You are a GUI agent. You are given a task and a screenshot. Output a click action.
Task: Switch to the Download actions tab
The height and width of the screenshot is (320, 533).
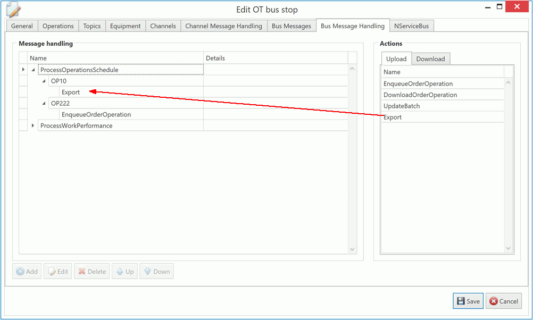click(x=430, y=59)
